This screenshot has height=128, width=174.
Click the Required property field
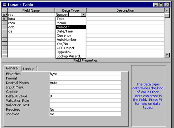click(x=85, y=109)
